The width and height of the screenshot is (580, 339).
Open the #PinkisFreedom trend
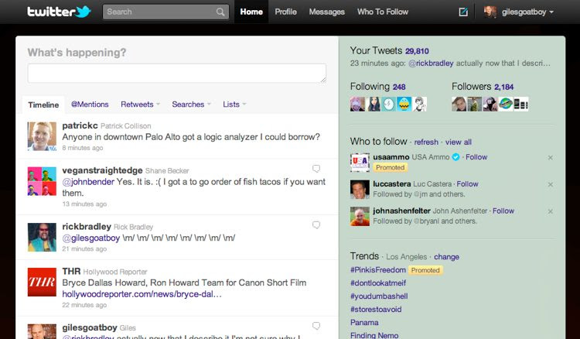tap(378, 270)
